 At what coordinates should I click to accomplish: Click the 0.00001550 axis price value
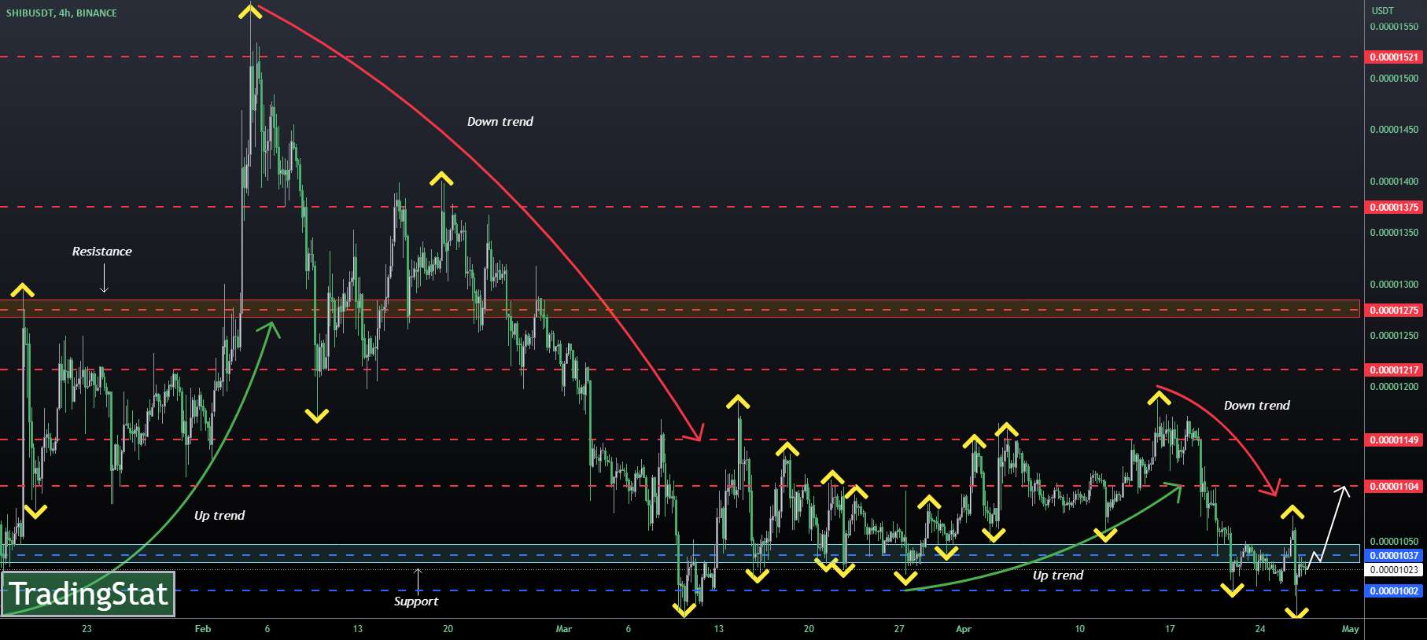click(1394, 27)
